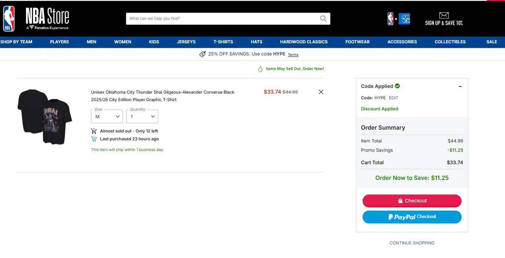Open the Hats menu
This screenshot has height=258, width=505.
pos(257,42)
